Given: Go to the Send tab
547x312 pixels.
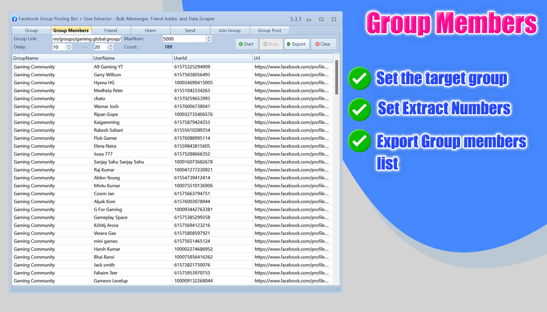Looking at the screenshot, I should coord(190,30).
